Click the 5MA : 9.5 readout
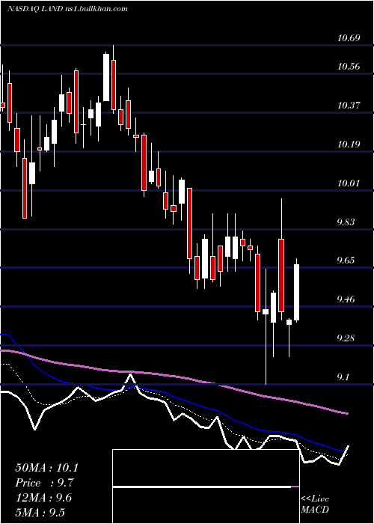Viewport: 374px width, 524px height. click(40, 513)
